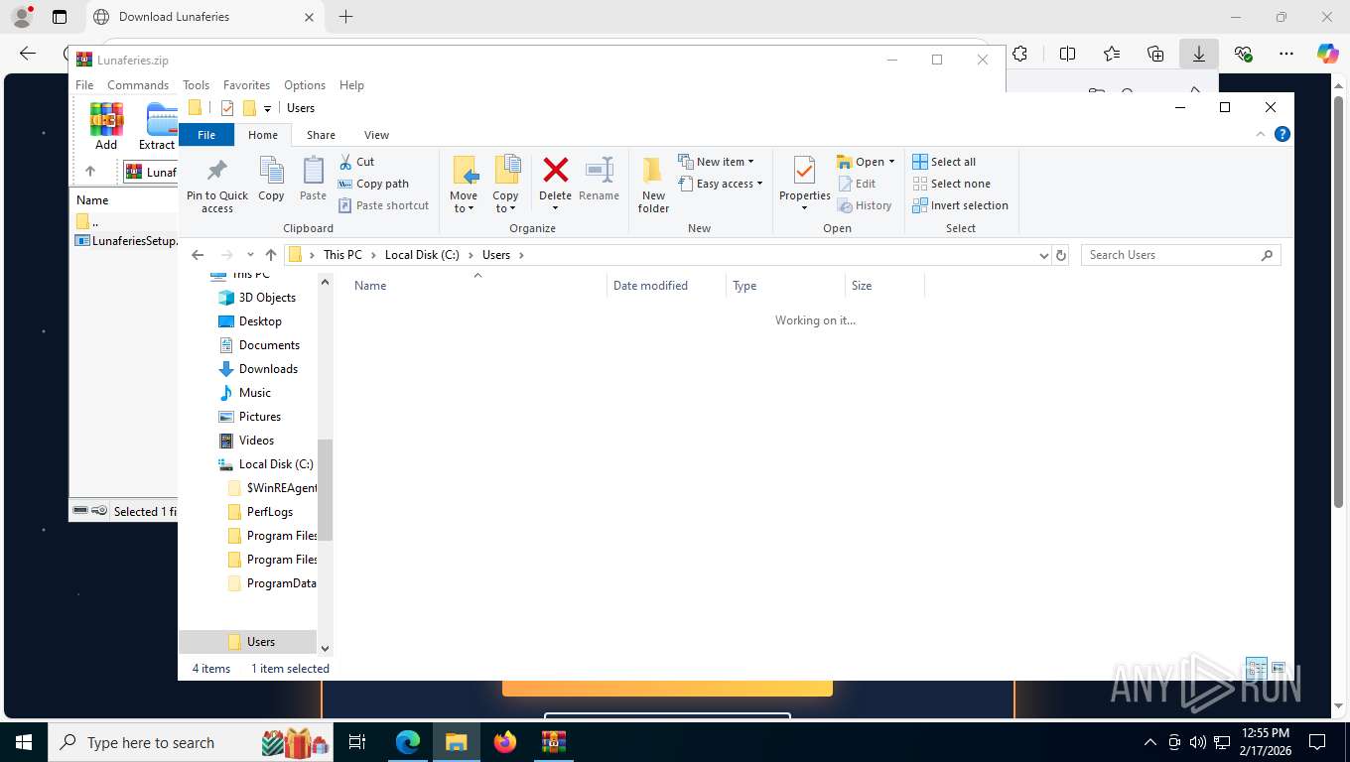The height and width of the screenshot is (762, 1350).
Task: Refresh the Users folder
Action: tap(1060, 255)
